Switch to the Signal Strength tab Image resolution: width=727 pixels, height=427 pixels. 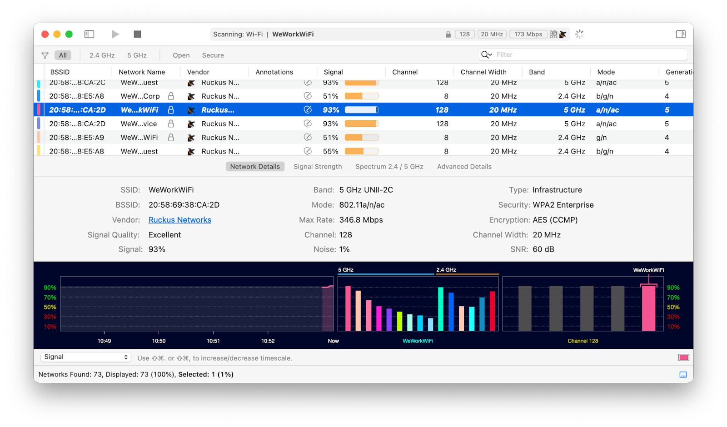[x=318, y=167]
